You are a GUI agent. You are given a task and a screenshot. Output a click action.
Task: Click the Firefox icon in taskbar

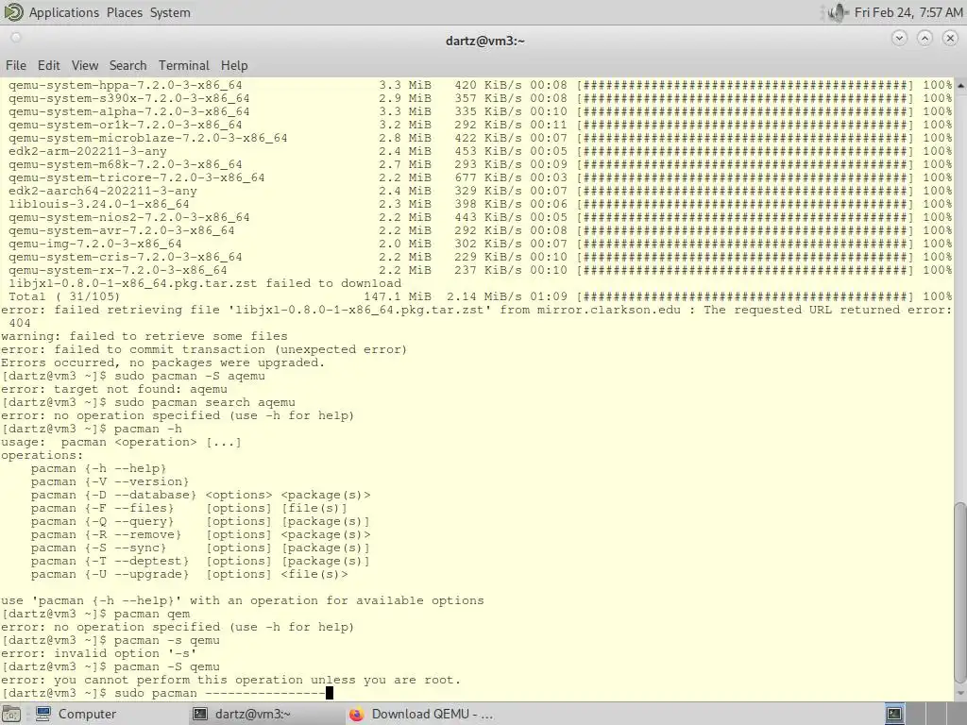coord(356,714)
